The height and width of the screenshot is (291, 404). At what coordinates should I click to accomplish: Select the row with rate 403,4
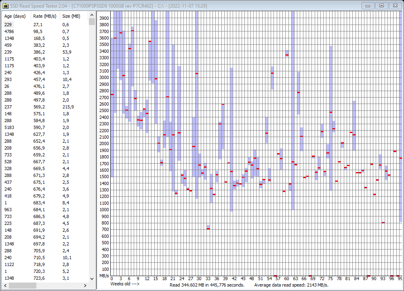tap(45, 59)
